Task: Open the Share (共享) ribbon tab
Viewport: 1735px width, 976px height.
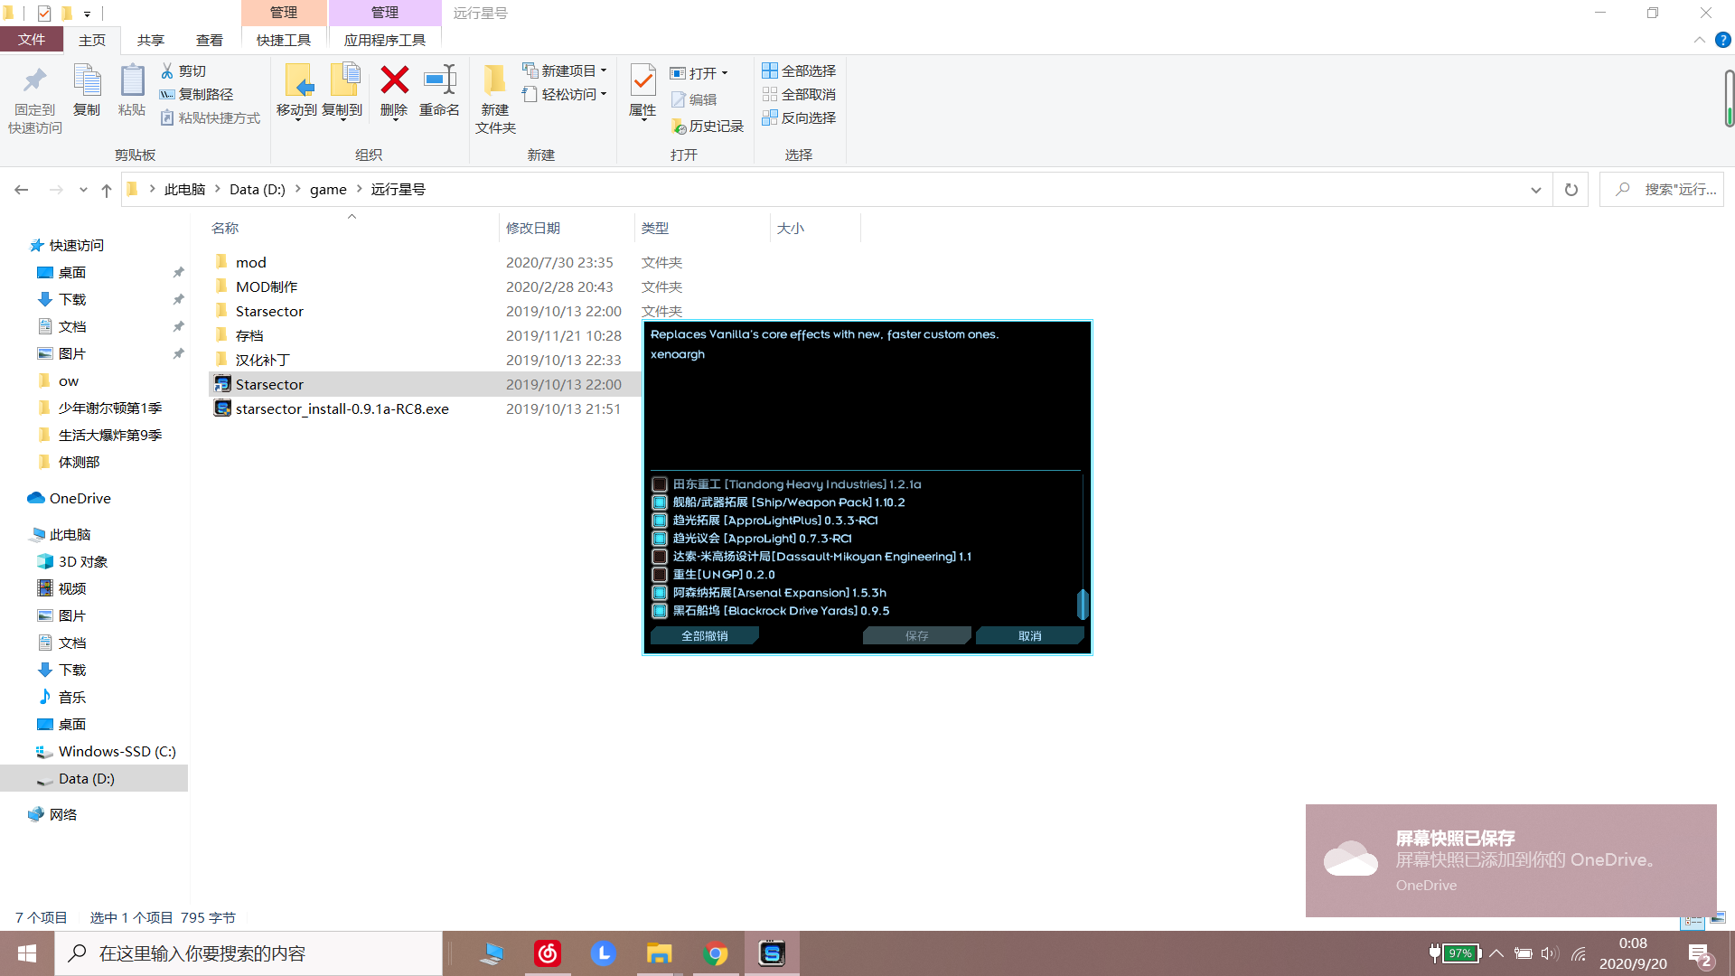Action: 151,40
